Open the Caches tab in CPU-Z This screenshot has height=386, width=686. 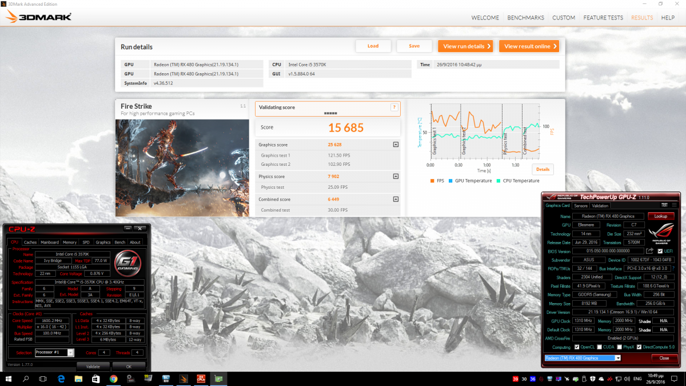[30, 242]
